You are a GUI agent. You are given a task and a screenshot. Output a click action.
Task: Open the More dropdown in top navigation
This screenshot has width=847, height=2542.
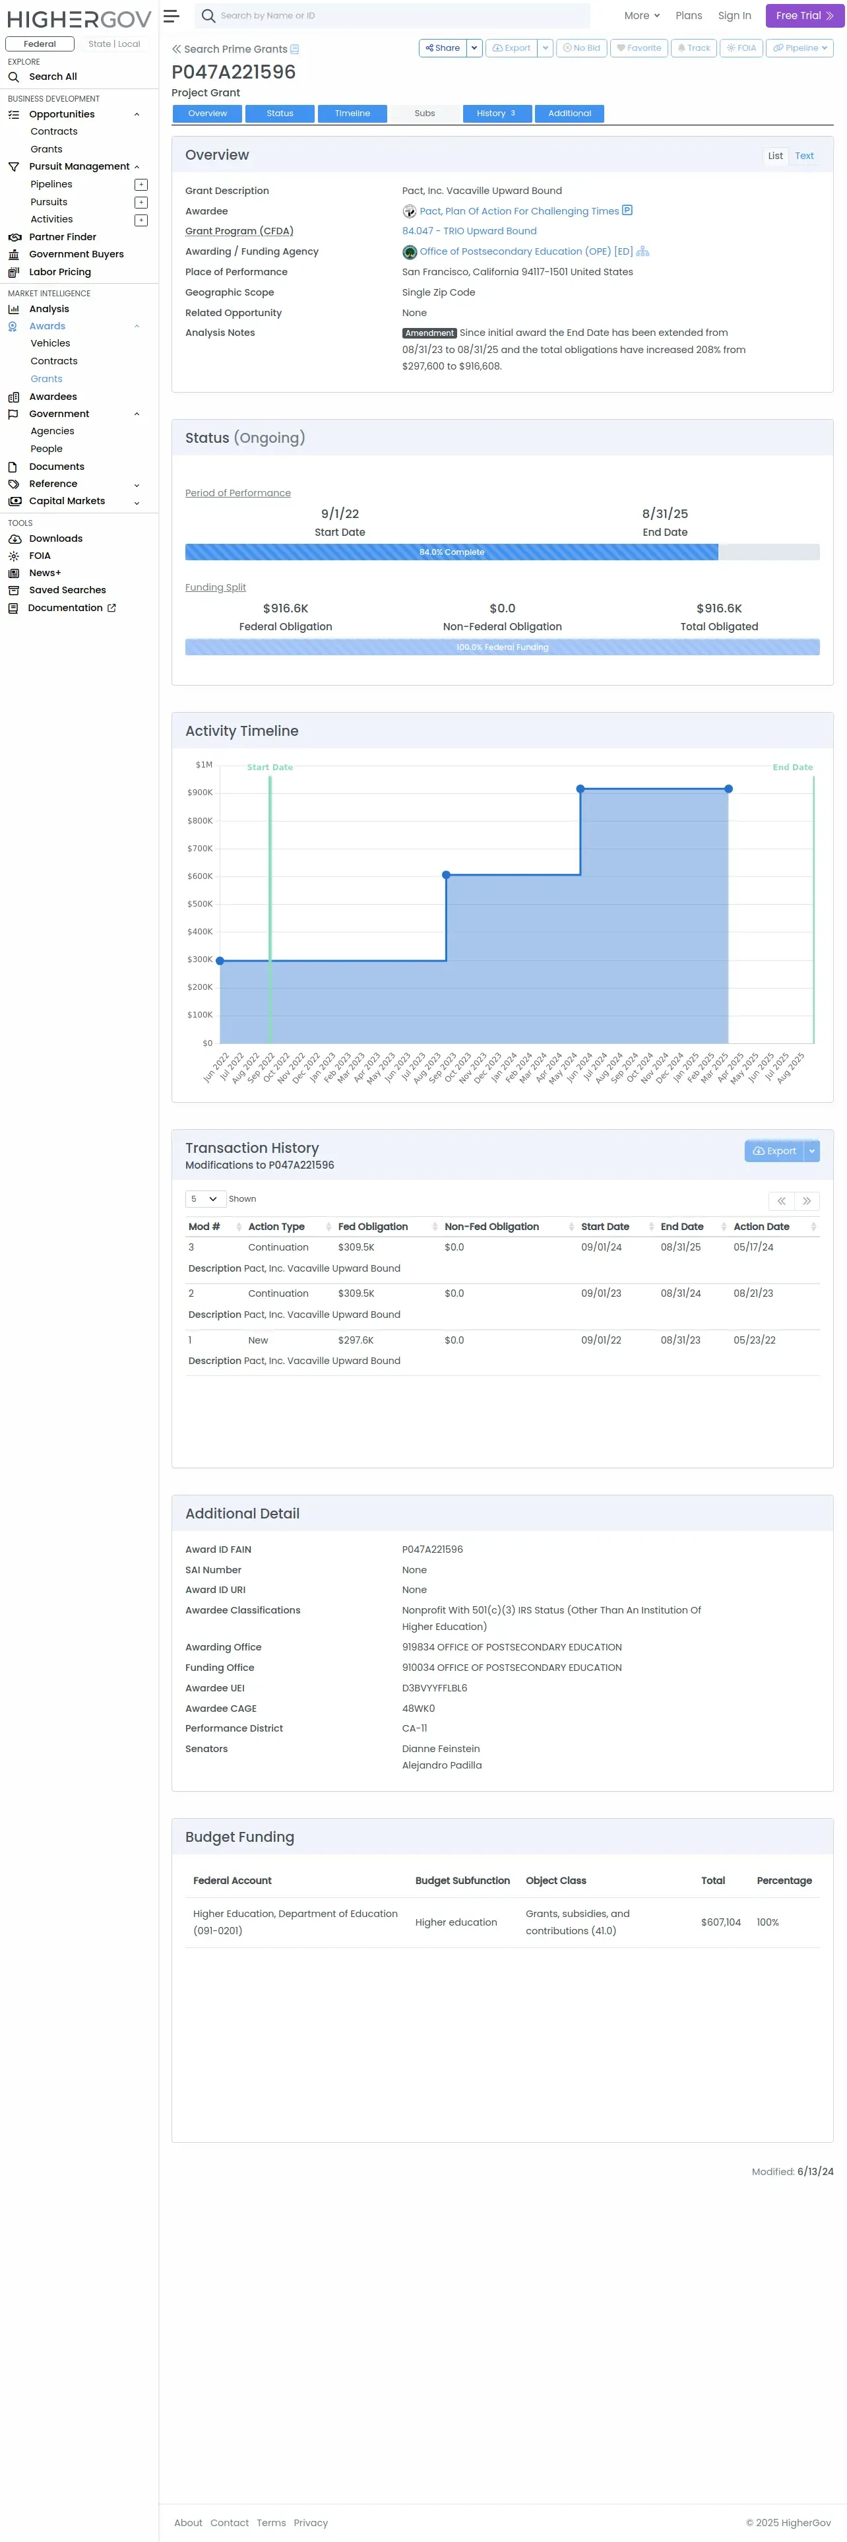pos(642,16)
